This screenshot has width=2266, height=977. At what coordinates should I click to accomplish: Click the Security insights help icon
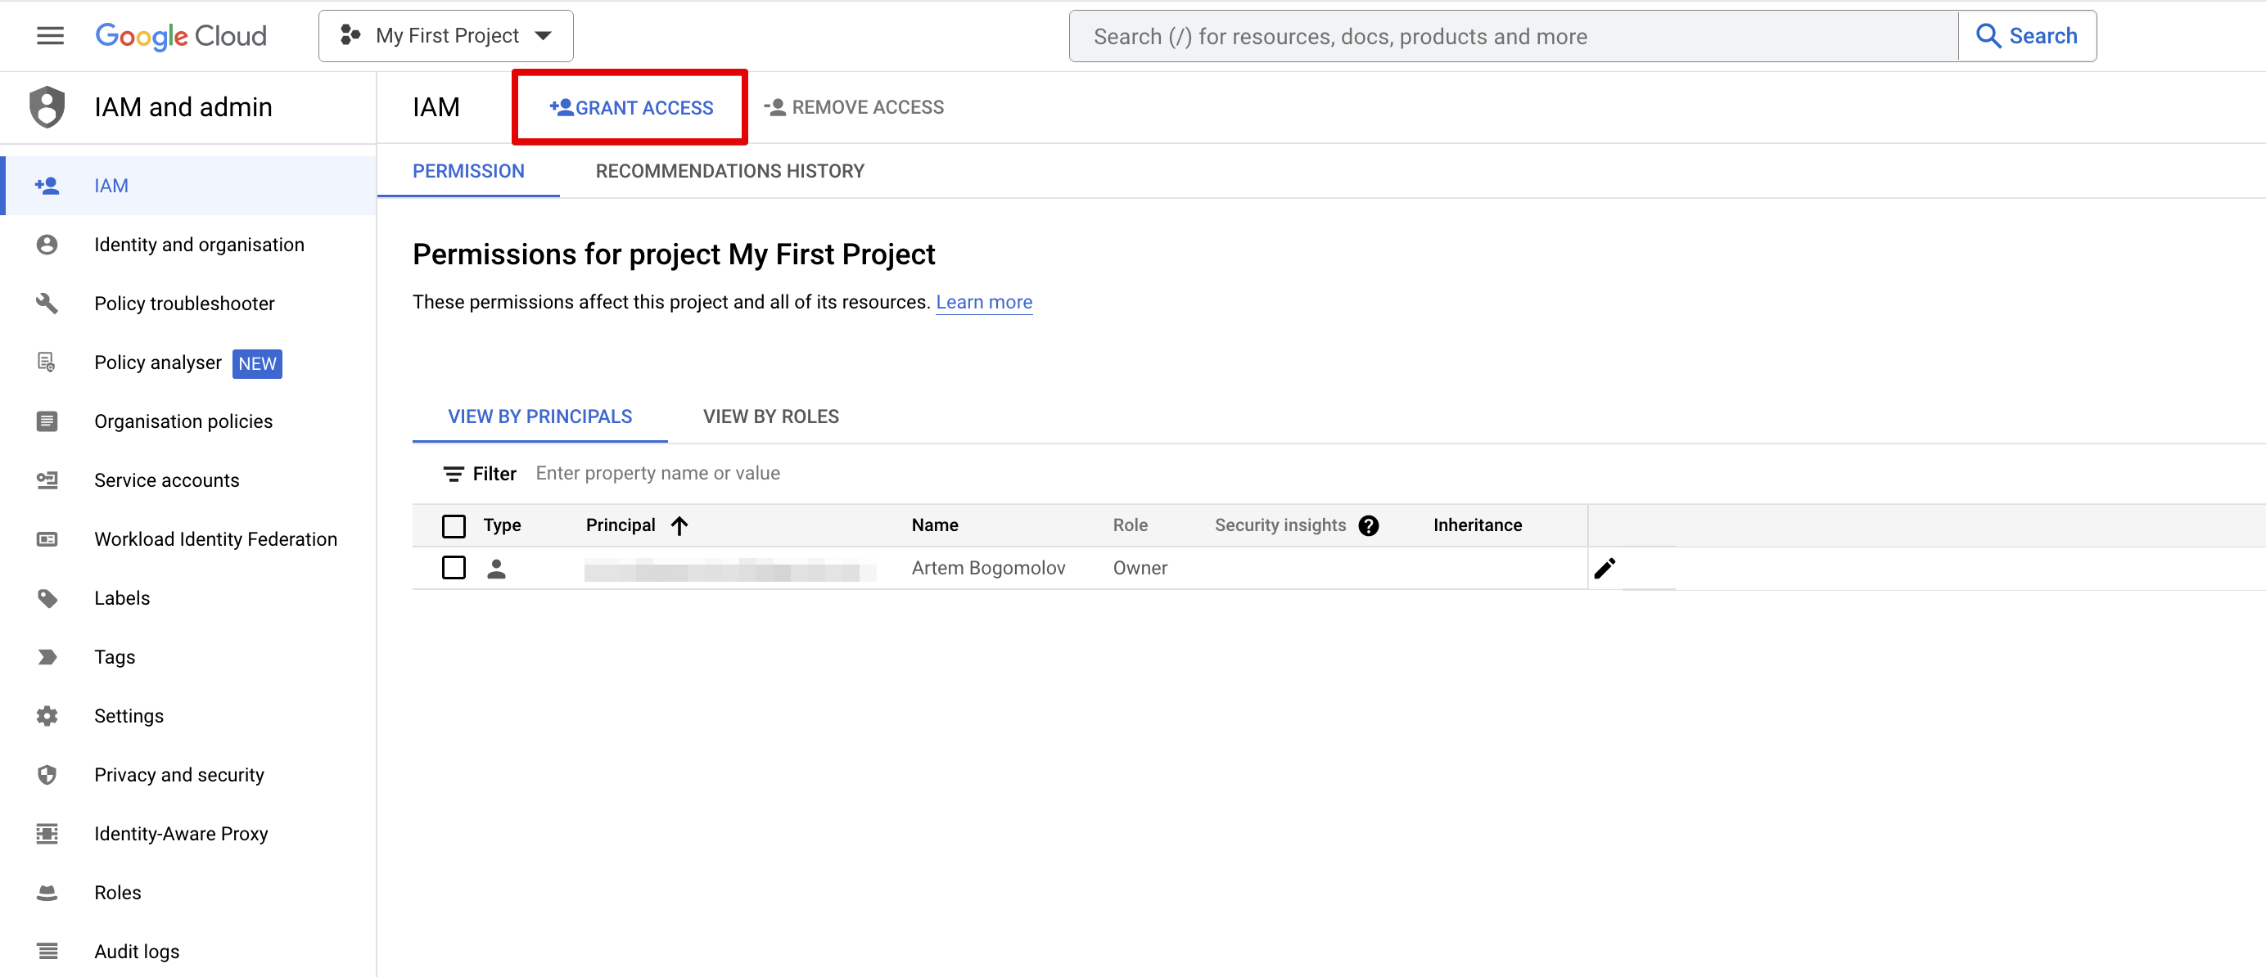[x=1369, y=526]
